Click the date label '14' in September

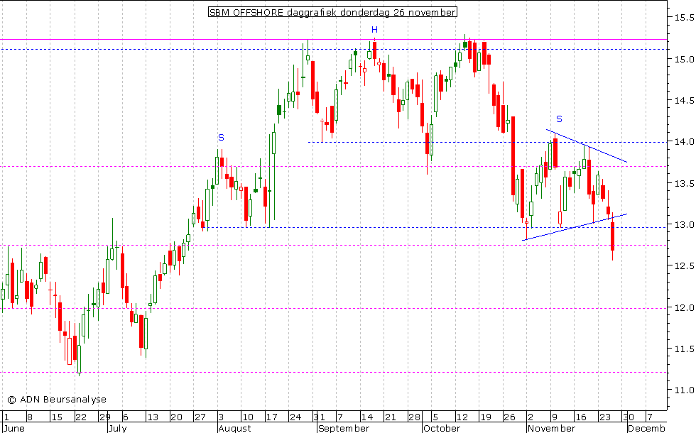(367, 417)
